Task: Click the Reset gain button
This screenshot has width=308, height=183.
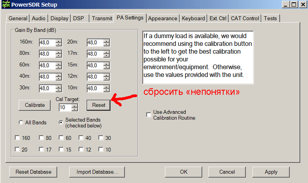Action: pos(98,105)
